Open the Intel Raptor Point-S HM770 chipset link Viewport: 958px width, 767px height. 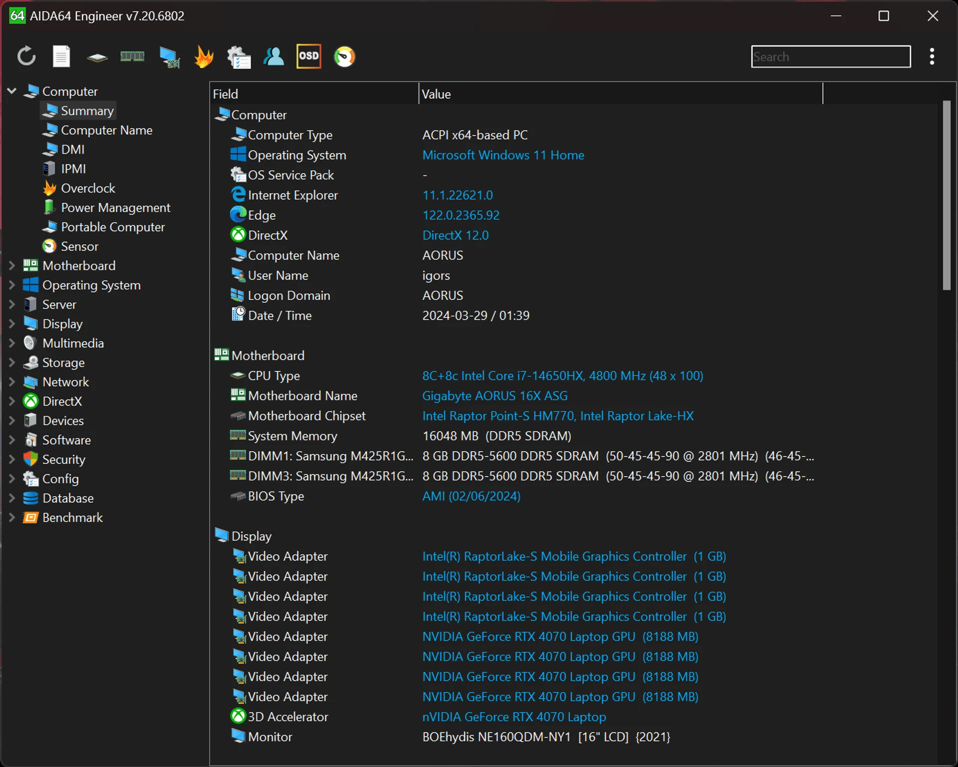(x=558, y=415)
